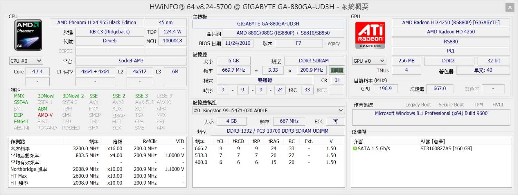518x195 pixels.
Task: Click the DEP feature flag
Action: click(x=18, y=115)
